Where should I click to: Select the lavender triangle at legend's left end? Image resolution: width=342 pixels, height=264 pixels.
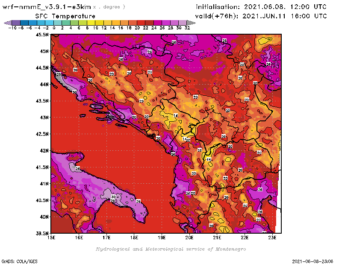[8, 23]
